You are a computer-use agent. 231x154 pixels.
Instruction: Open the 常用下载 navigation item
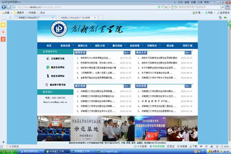(x=187, y=46)
